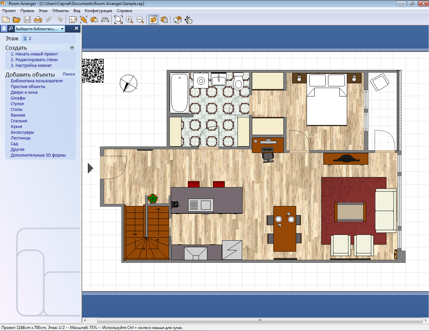Click the zoom to fit icon
The image size is (429, 331).
click(x=118, y=20)
